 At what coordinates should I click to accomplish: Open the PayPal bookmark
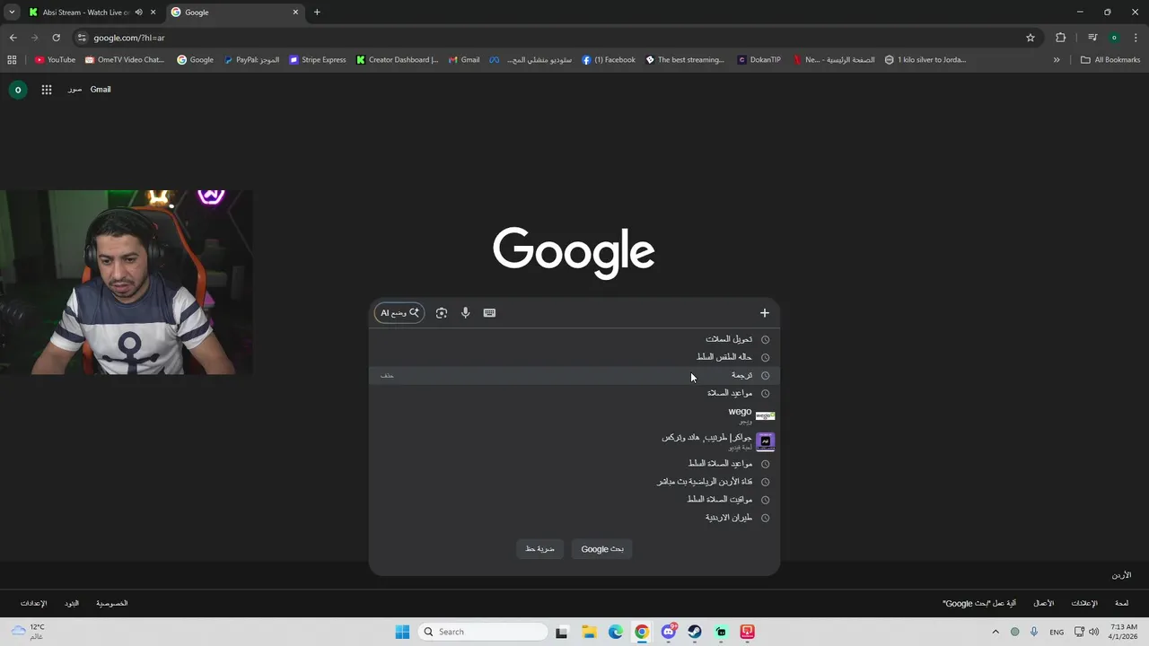(251, 60)
